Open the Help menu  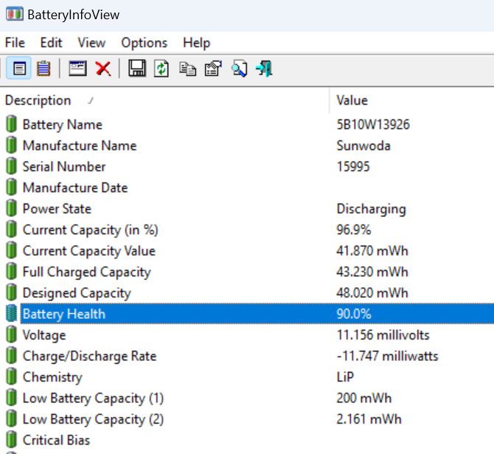196,43
